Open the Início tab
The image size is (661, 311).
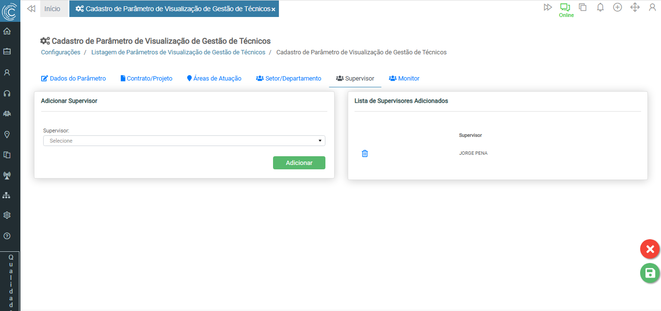[52, 9]
